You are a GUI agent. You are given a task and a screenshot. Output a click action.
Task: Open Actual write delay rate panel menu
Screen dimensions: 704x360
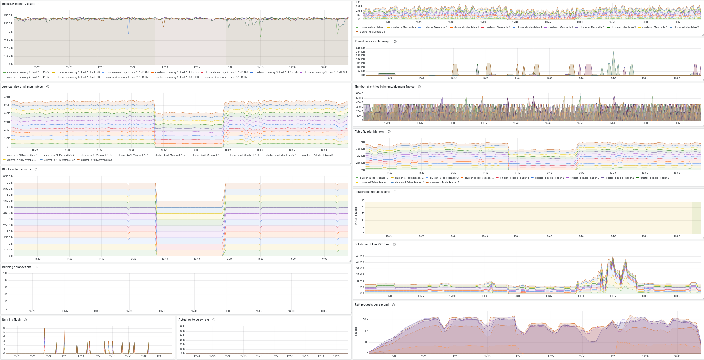click(194, 320)
